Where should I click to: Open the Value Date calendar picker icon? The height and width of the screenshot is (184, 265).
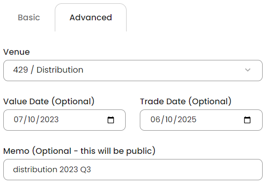pos(111,120)
